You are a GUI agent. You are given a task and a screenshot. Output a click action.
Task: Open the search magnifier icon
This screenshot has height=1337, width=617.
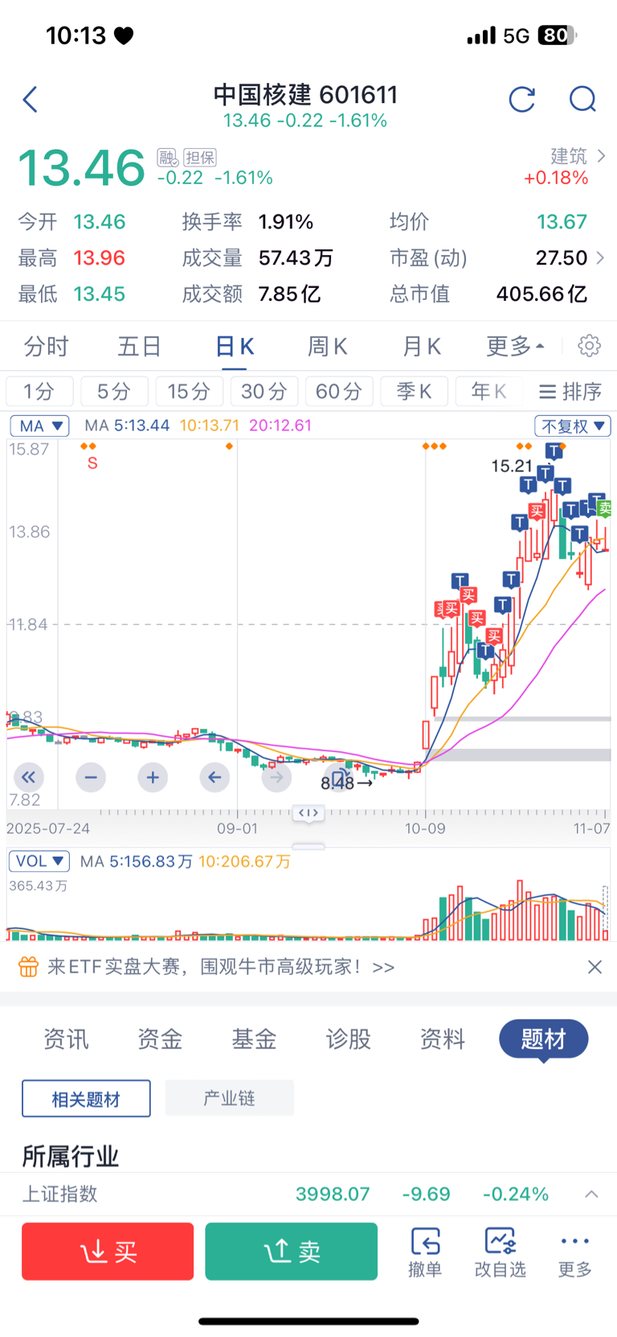click(x=582, y=100)
